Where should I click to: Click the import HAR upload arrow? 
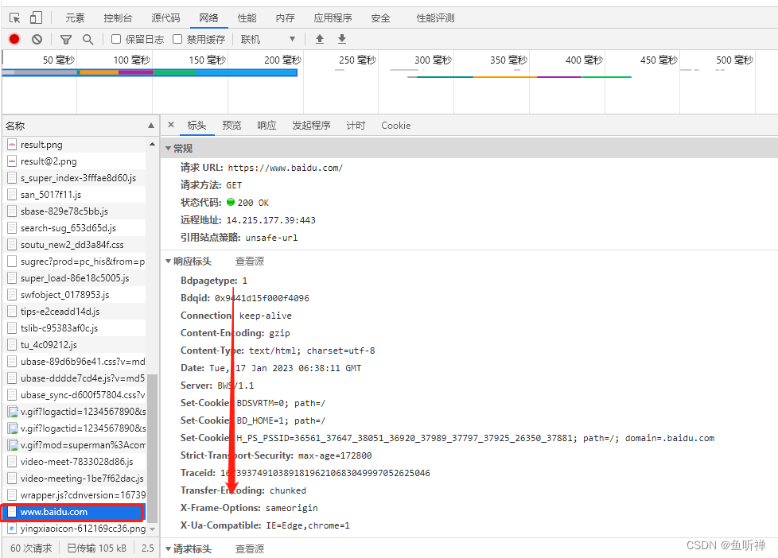[320, 39]
